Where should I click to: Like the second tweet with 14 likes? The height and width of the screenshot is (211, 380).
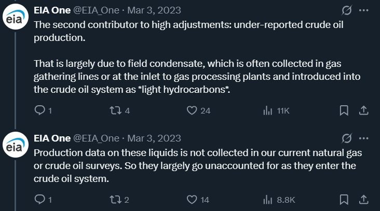click(x=192, y=199)
